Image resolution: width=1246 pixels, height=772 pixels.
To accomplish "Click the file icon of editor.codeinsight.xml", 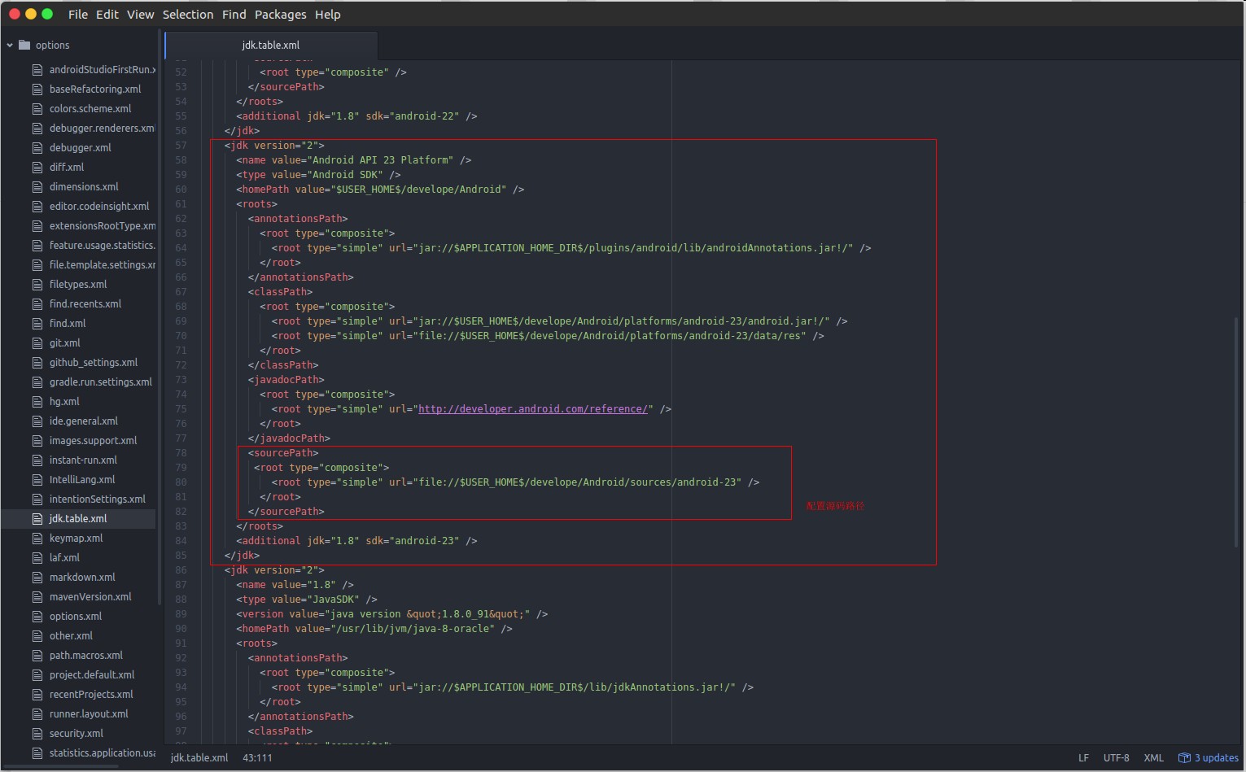I will [37, 207].
